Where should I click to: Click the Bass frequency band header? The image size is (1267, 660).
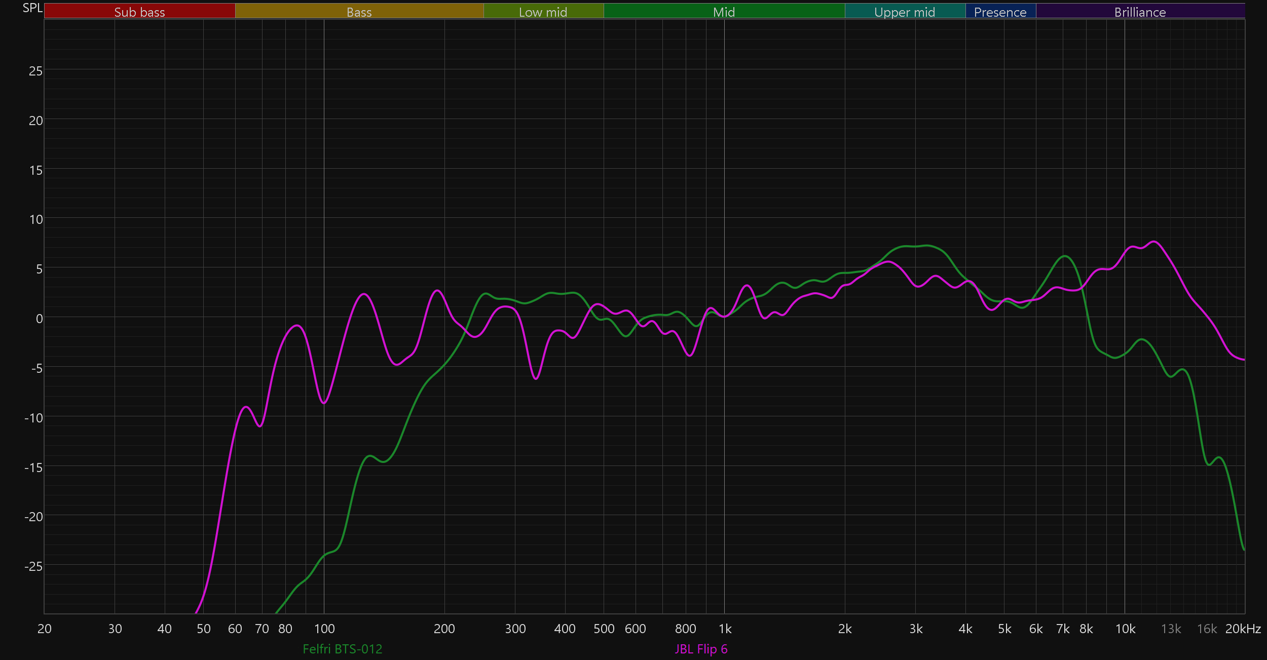click(359, 11)
